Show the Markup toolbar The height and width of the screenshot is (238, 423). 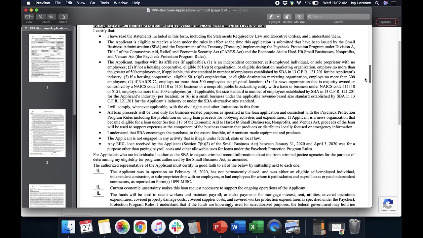pos(299,17)
